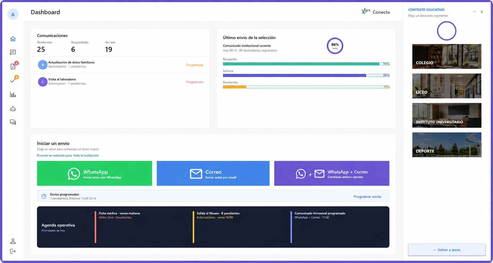Screen dimensions: 493x263
Task: Click the user avatar A at top
Action: pos(13,14)
